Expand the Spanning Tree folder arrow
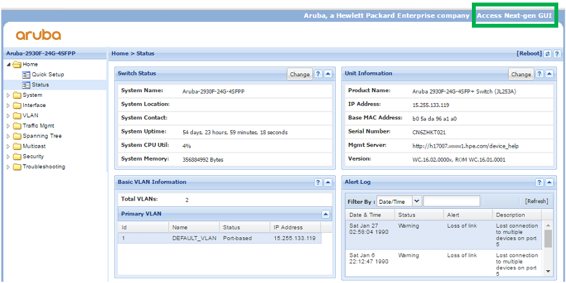The image size is (566, 283). (8, 137)
